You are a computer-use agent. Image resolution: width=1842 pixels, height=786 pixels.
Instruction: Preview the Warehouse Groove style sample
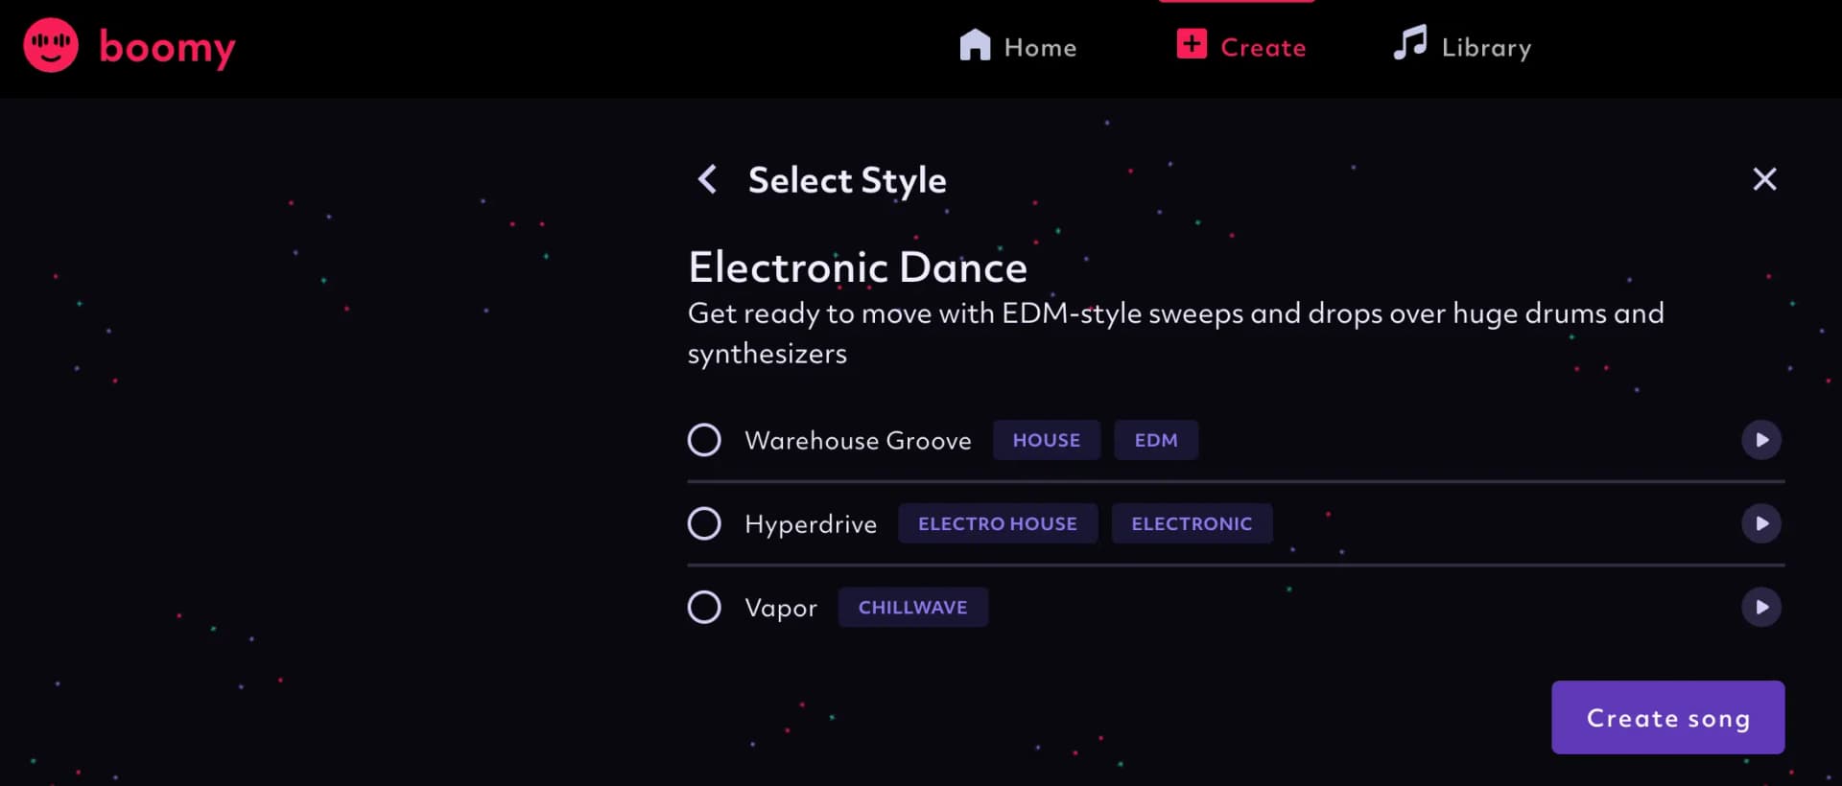1760,440
